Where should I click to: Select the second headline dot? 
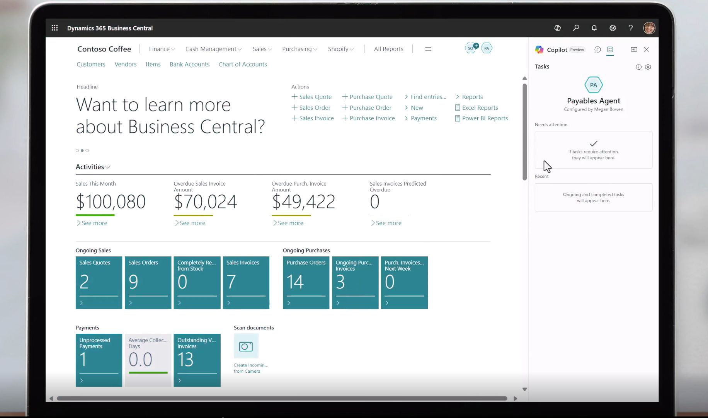[x=82, y=150]
